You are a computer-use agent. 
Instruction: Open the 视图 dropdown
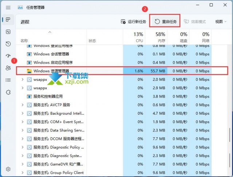point(221,22)
